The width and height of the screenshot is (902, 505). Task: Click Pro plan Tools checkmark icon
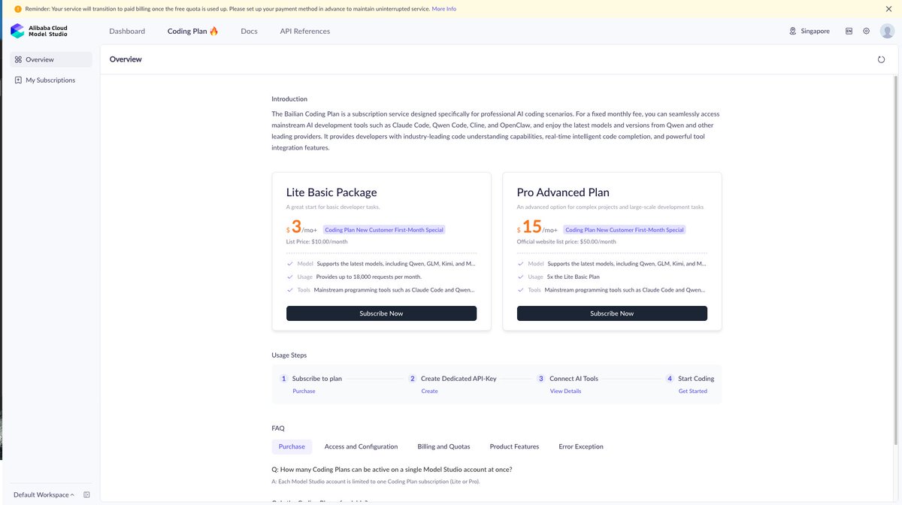[x=521, y=289]
